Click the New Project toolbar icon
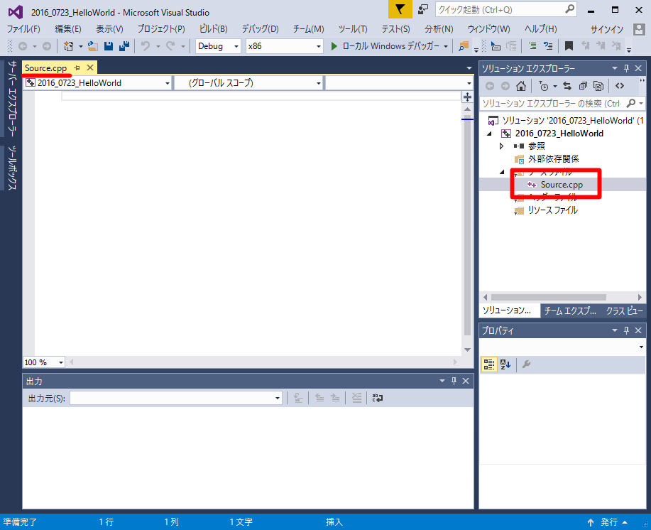This screenshot has height=530, width=651. tap(68, 46)
